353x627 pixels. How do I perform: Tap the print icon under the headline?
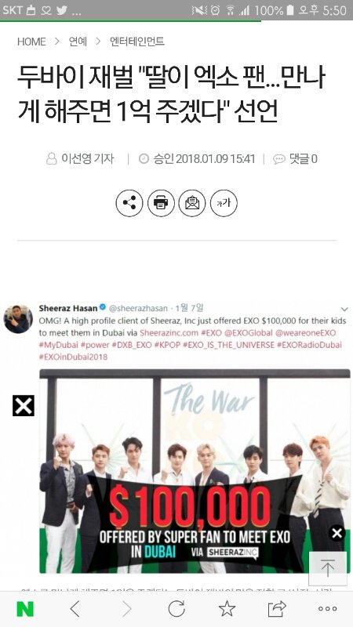[x=161, y=203]
